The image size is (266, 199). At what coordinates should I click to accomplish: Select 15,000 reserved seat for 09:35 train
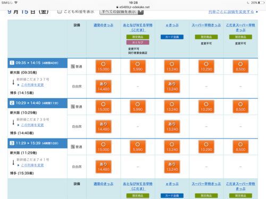103,66
